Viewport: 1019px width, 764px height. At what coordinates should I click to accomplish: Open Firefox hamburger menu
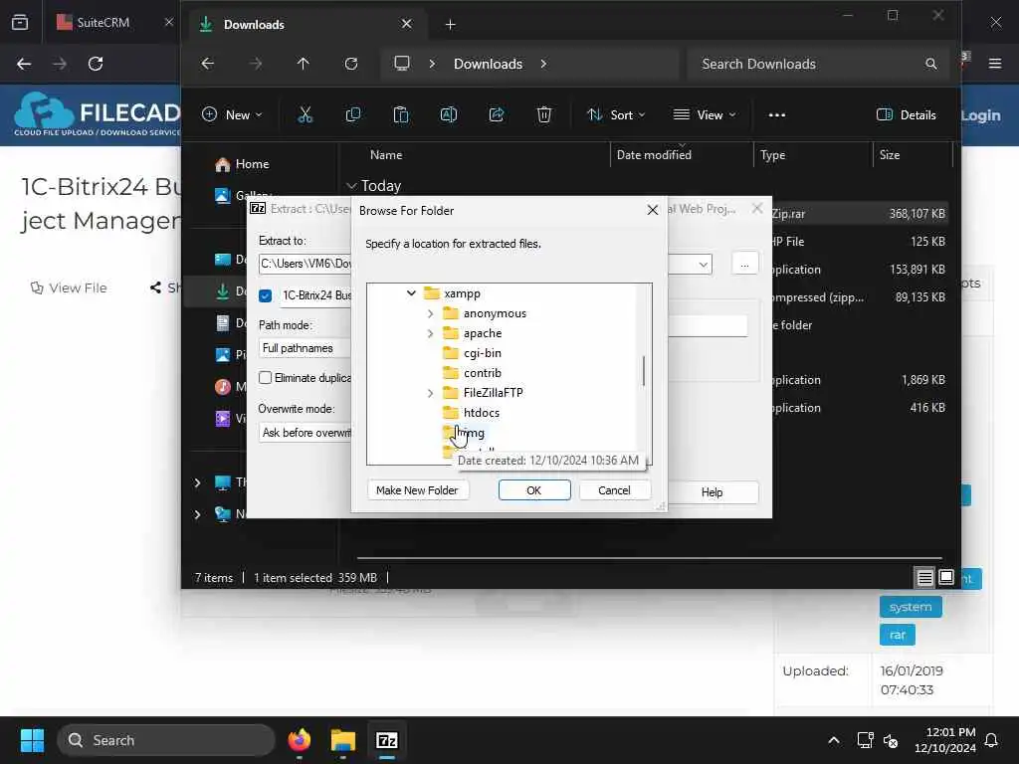pyautogui.click(x=995, y=64)
